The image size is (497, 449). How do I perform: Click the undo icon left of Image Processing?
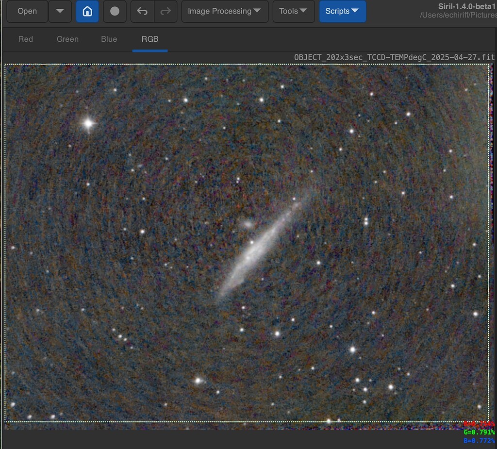(141, 11)
